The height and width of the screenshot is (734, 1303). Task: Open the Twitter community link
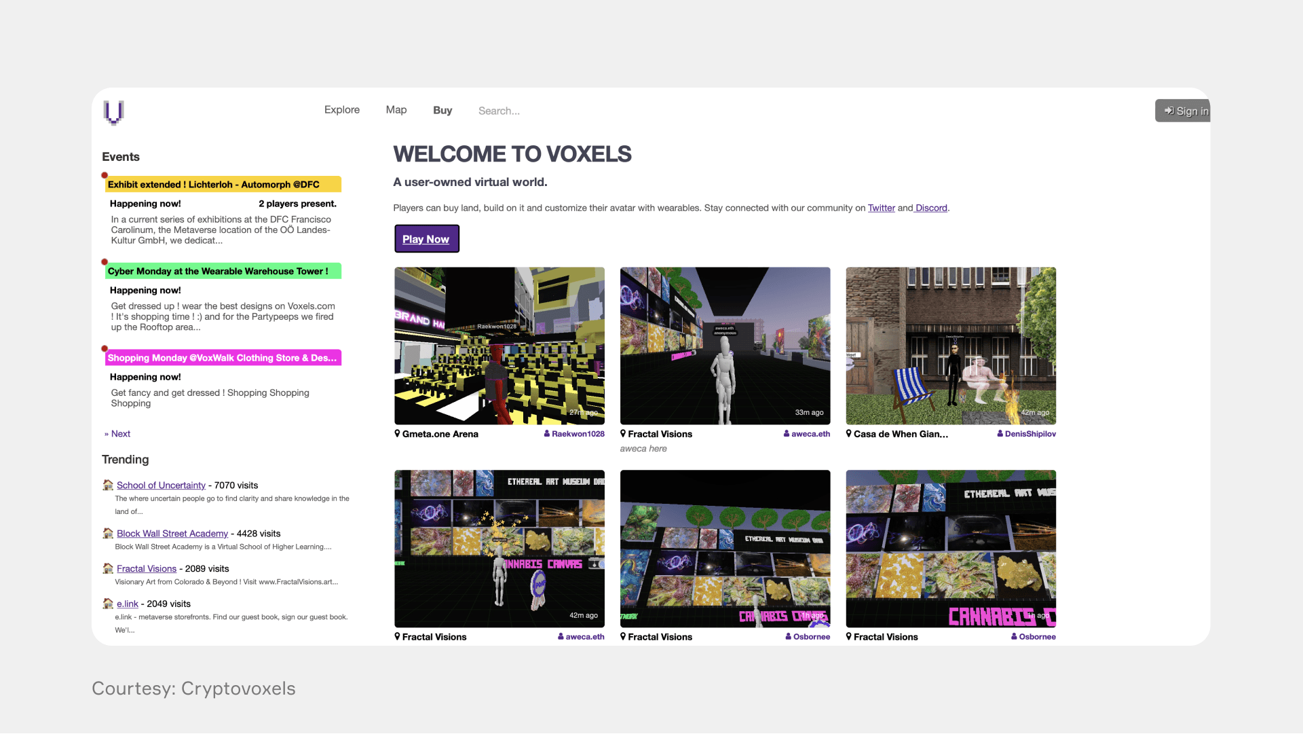pyautogui.click(x=881, y=208)
